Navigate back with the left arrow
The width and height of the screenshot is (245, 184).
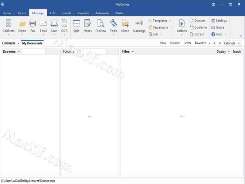214,43
